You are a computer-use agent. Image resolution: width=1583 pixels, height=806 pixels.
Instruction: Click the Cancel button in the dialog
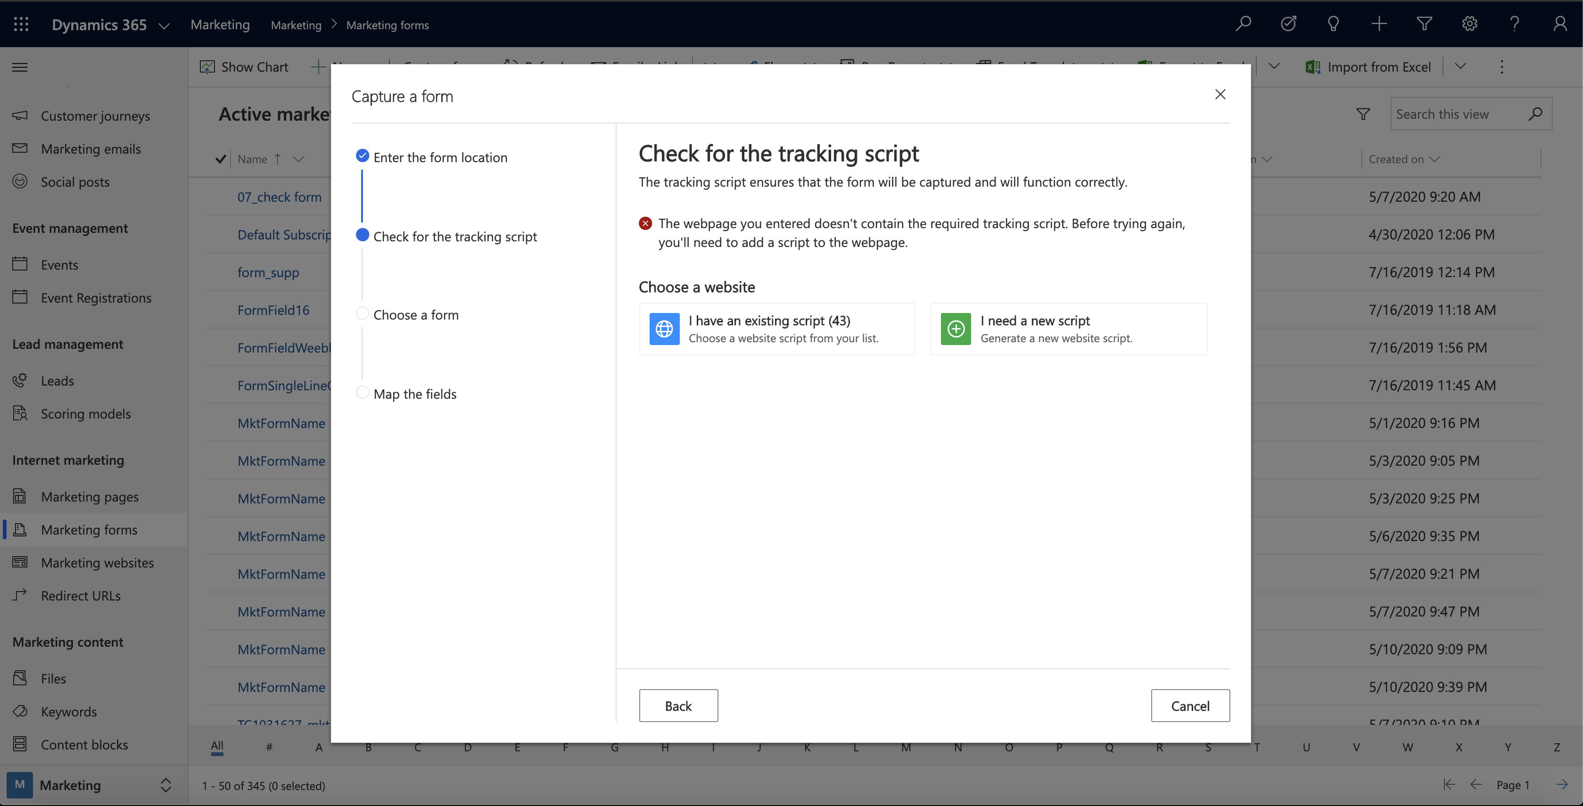[x=1190, y=705]
